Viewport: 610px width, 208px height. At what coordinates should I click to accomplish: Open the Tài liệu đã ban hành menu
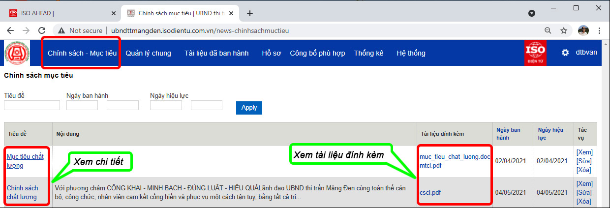[x=216, y=53]
